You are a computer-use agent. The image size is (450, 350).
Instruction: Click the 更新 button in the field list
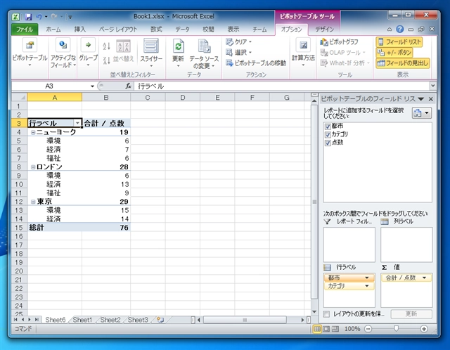tap(411, 314)
